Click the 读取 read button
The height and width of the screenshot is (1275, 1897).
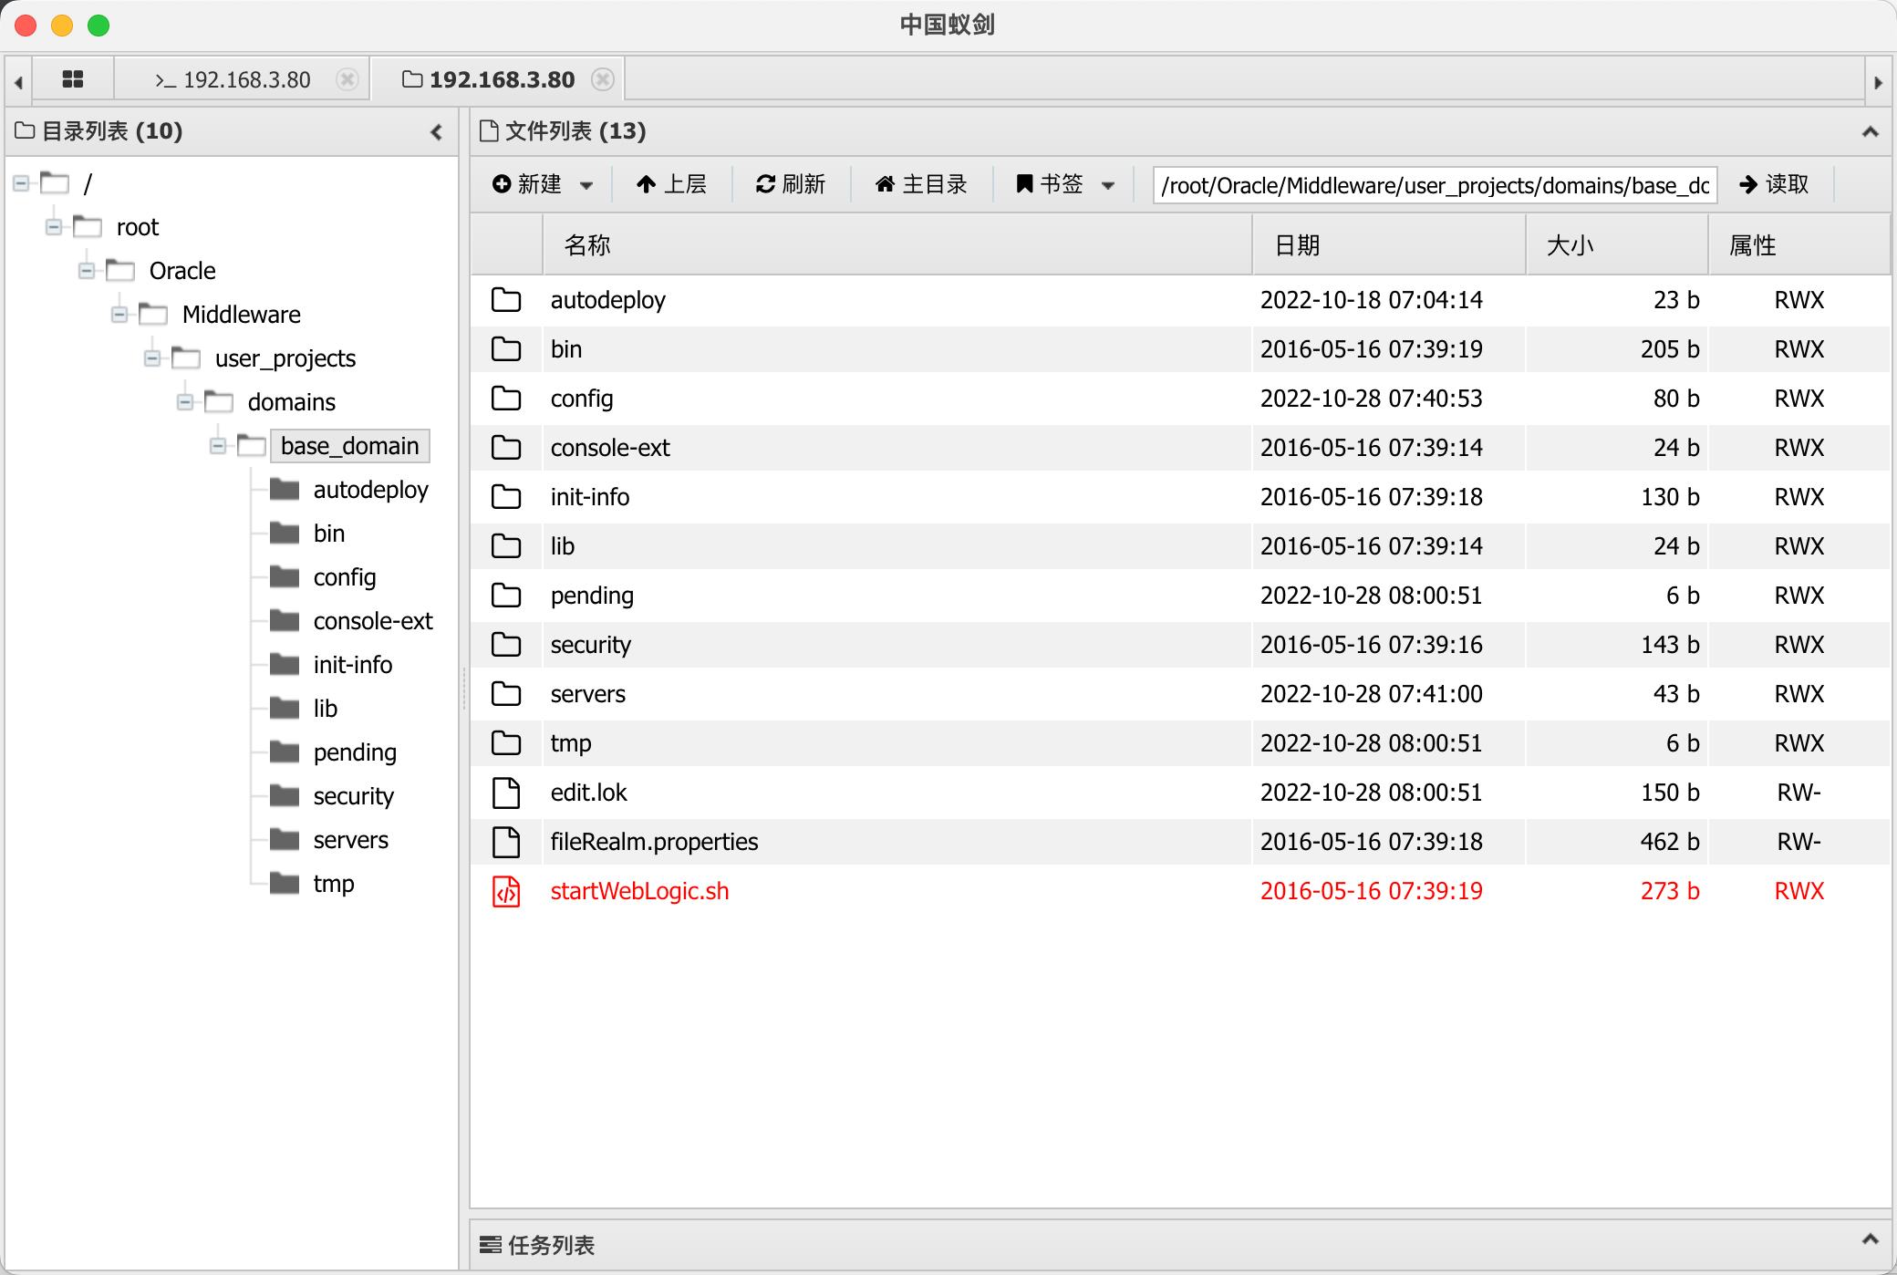pos(1774,185)
